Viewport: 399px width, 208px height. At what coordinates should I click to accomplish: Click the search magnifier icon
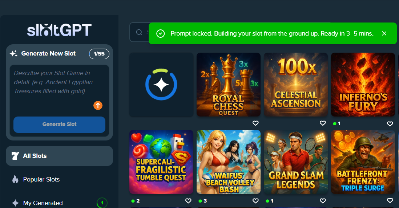pos(139,32)
